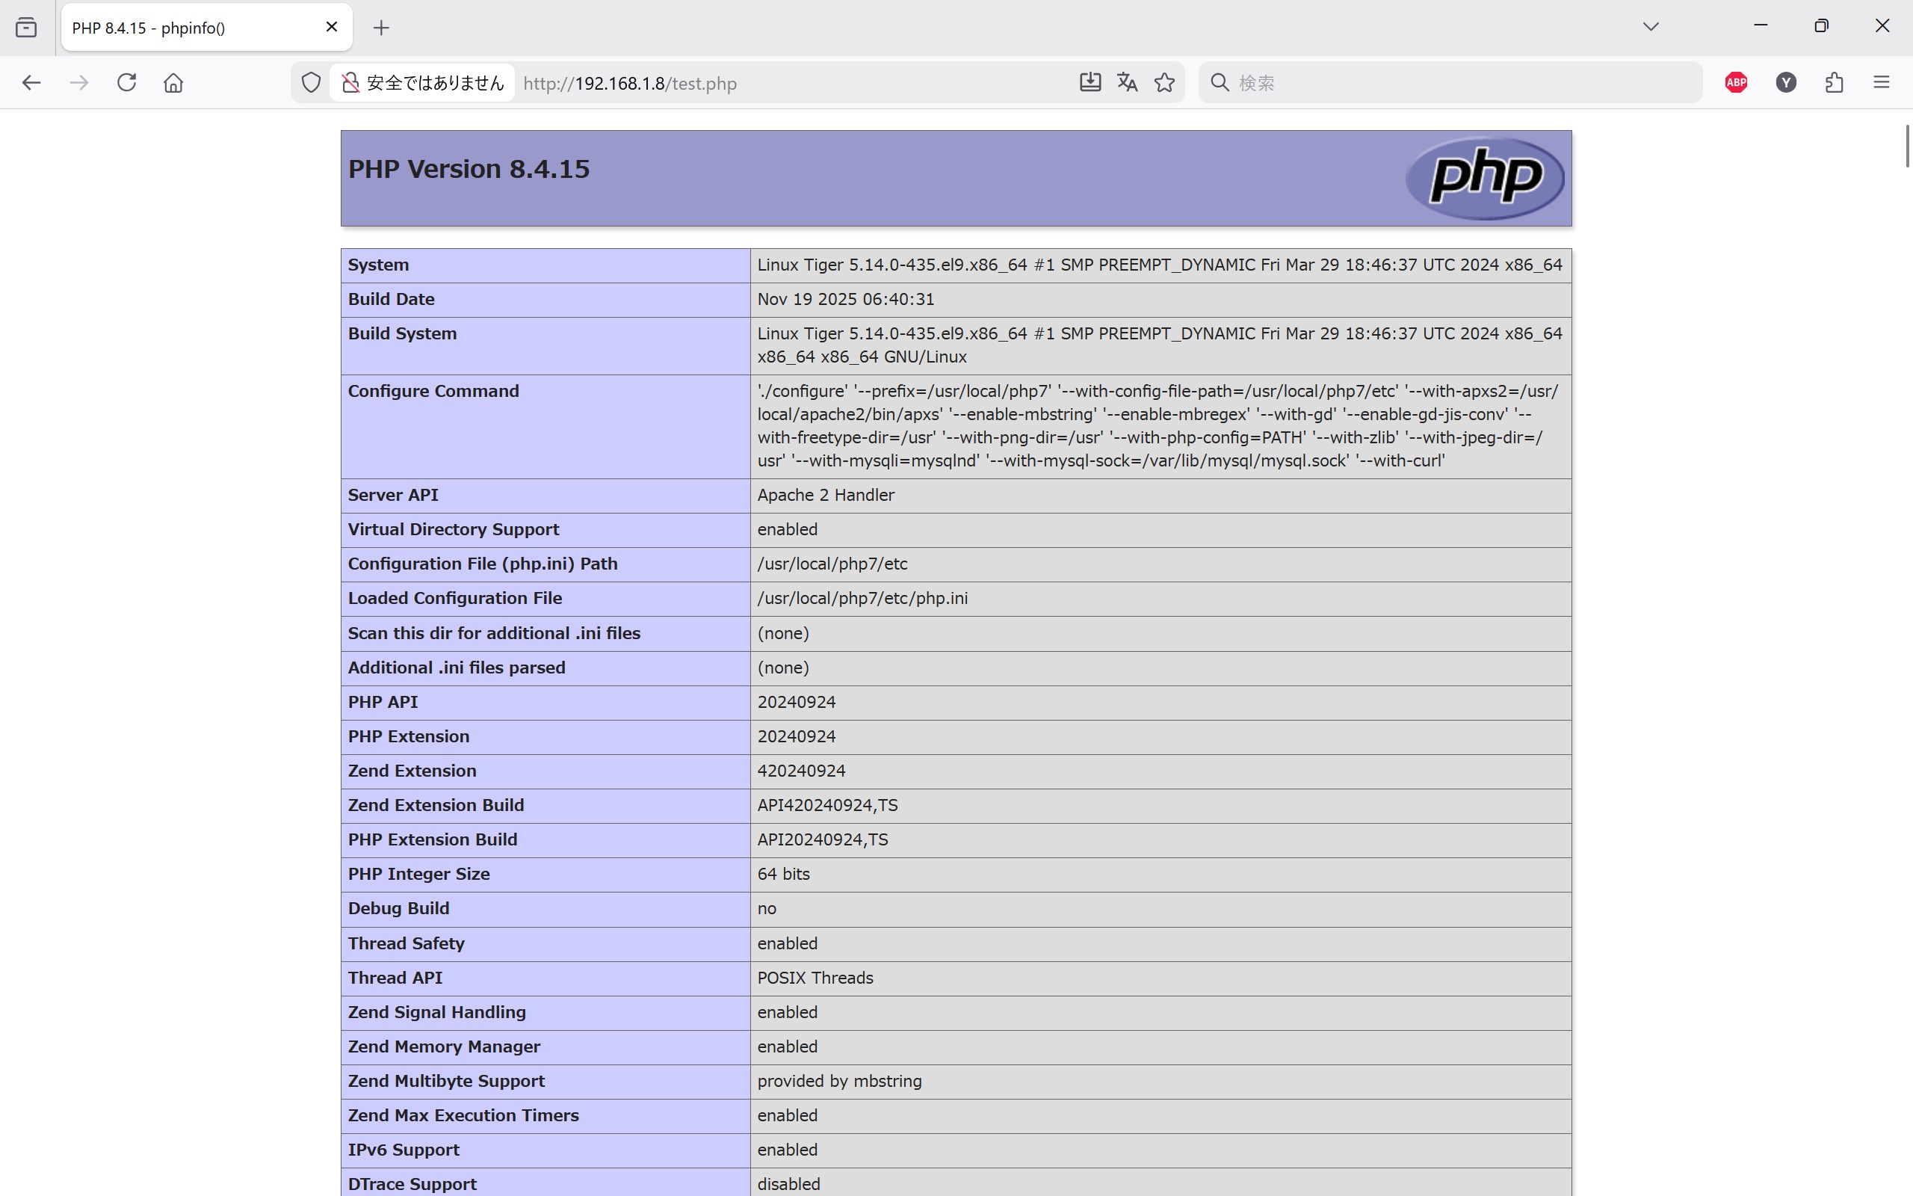This screenshot has width=1913, height=1196.
Task: Open the tracking protection shield icon
Action: pyautogui.click(x=311, y=82)
